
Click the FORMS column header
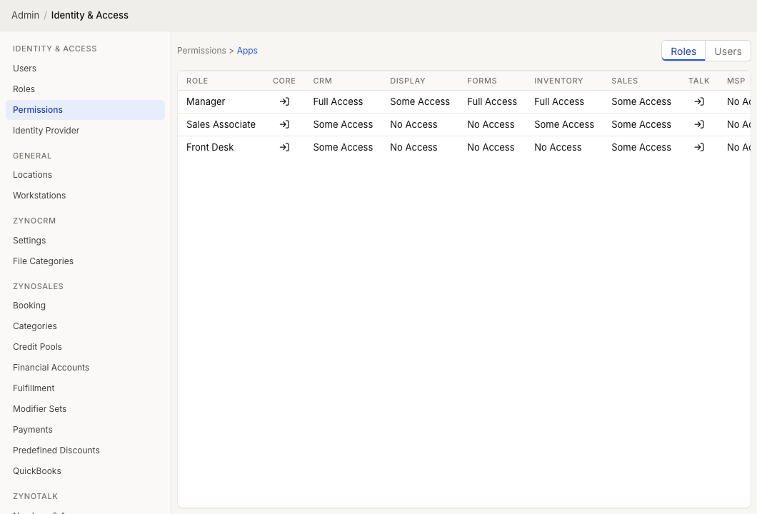[482, 81]
